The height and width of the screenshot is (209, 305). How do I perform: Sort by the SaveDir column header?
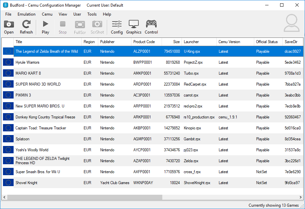click(293, 41)
